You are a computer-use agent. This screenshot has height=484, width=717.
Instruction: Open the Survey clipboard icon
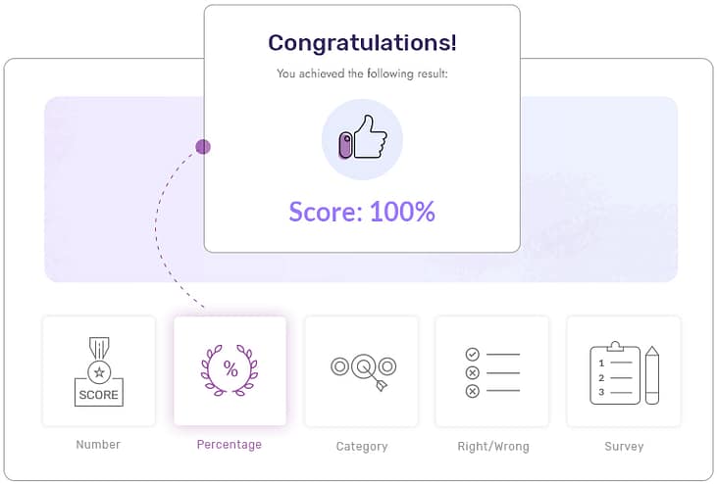pos(614,373)
